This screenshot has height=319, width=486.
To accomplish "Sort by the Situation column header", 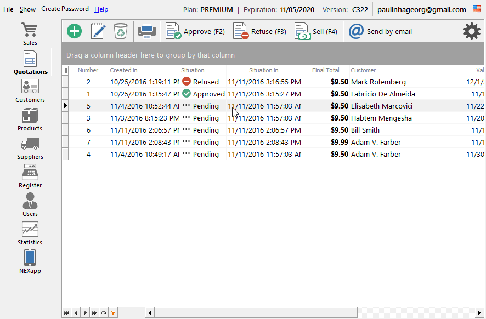I will pos(203,70).
